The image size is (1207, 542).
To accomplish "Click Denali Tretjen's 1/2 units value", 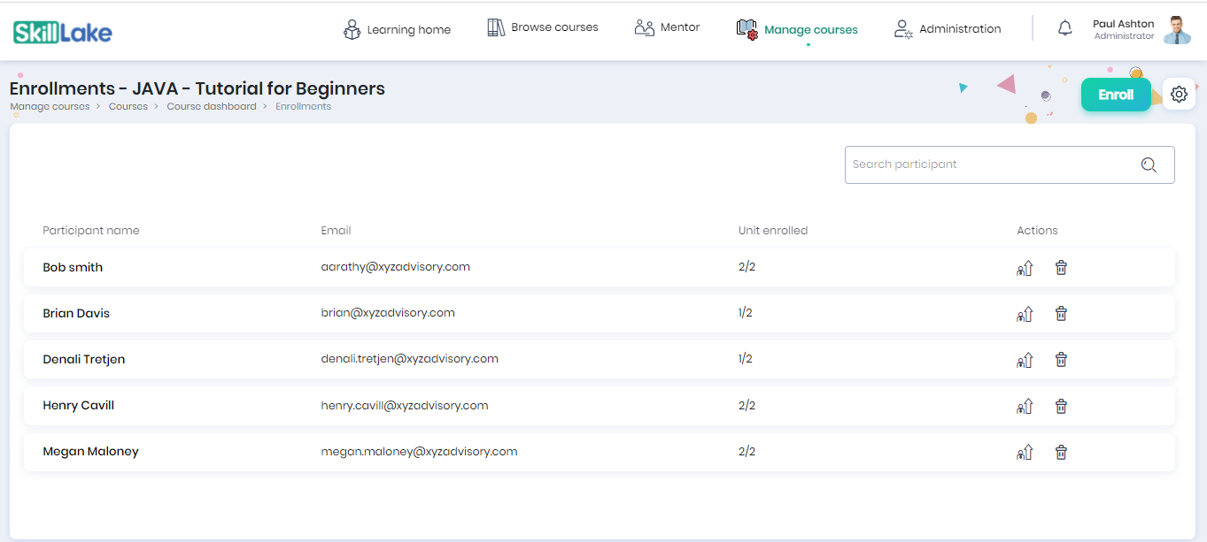I will (x=746, y=358).
